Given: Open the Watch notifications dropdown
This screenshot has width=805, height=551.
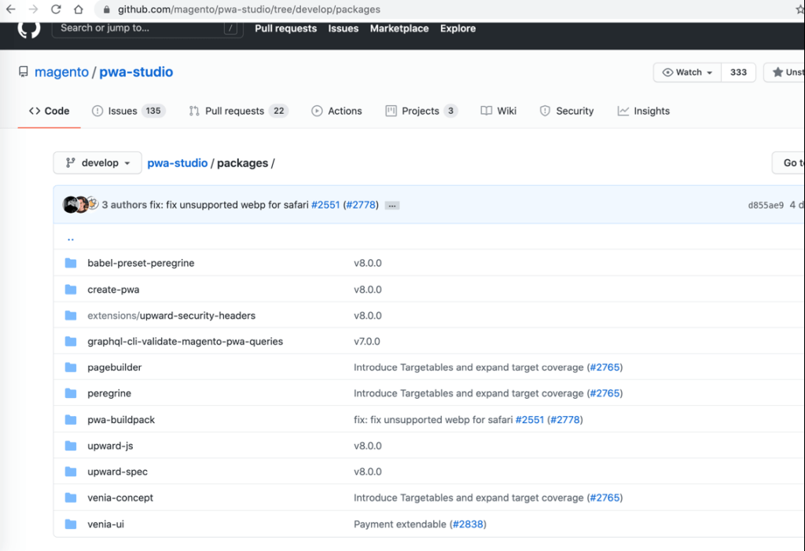Looking at the screenshot, I should 687,72.
